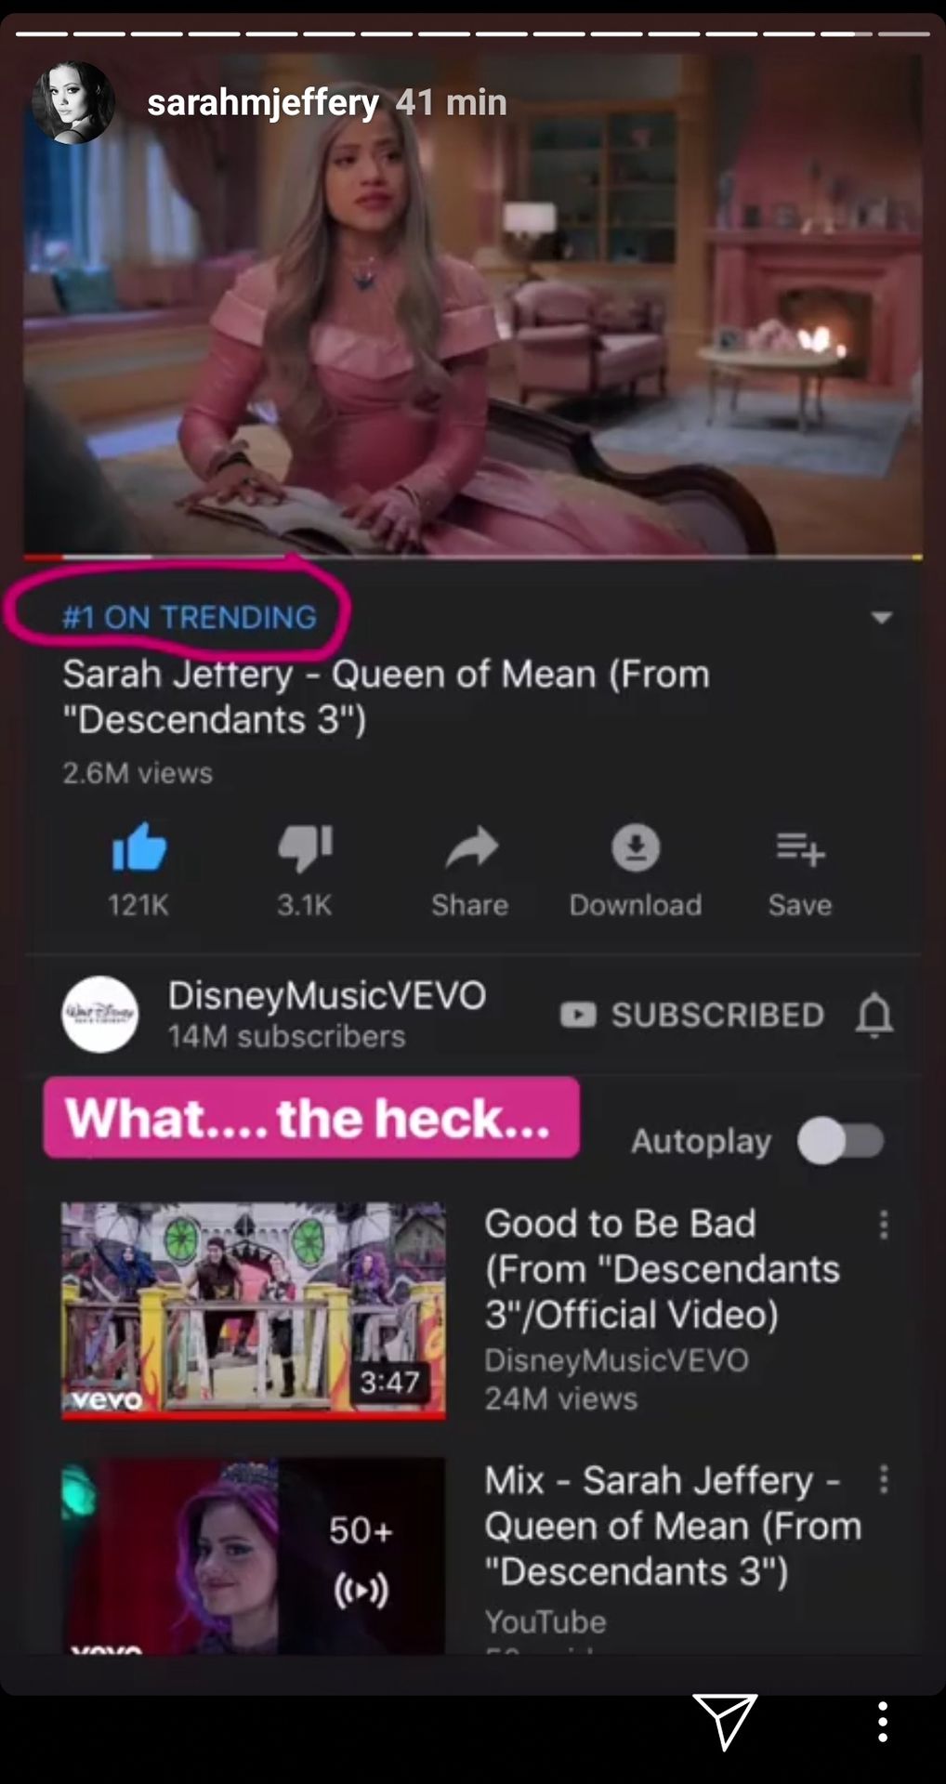This screenshot has width=946, height=1784.
Task: Expand the video description arrow
Action: pyautogui.click(x=881, y=617)
